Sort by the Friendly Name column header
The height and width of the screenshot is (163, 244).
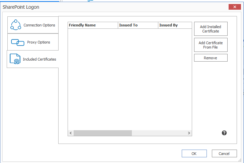pos(93,25)
